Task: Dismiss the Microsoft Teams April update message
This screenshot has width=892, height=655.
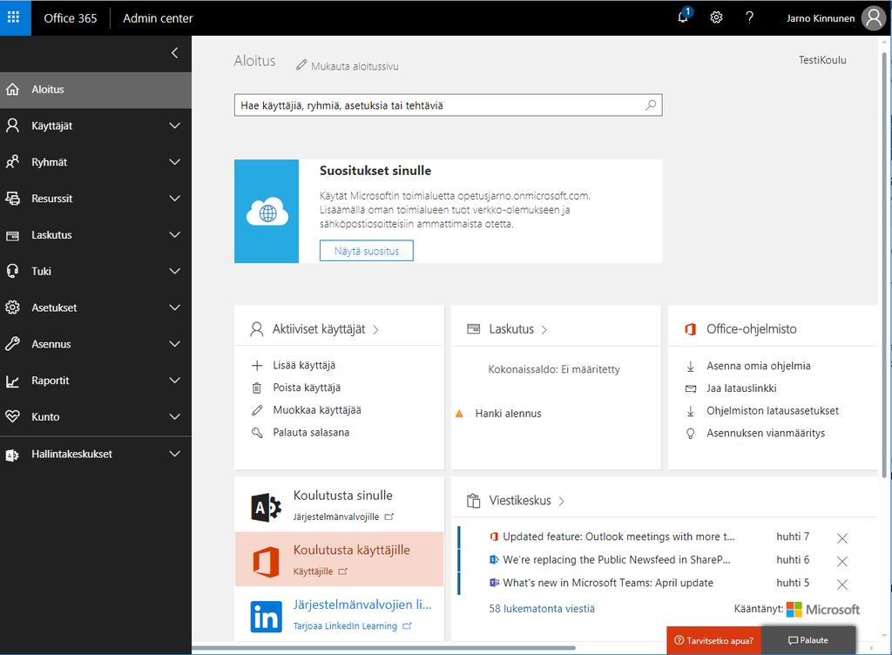Action: coord(842,584)
